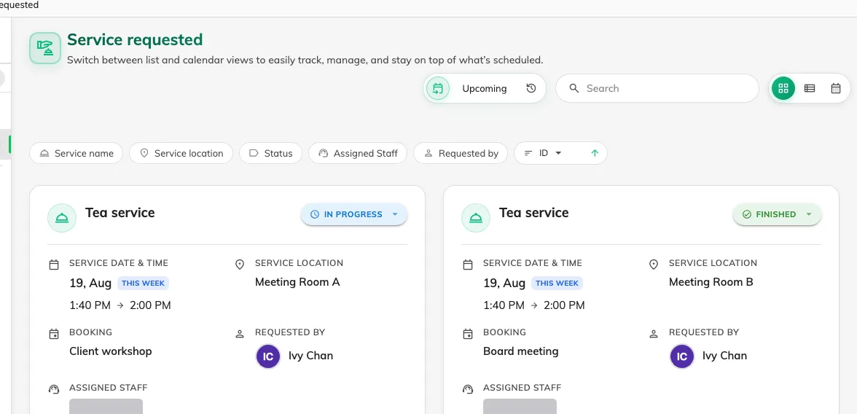This screenshot has height=414, width=857.
Task: Click Meeting Room A location text
Action: tap(297, 282)
